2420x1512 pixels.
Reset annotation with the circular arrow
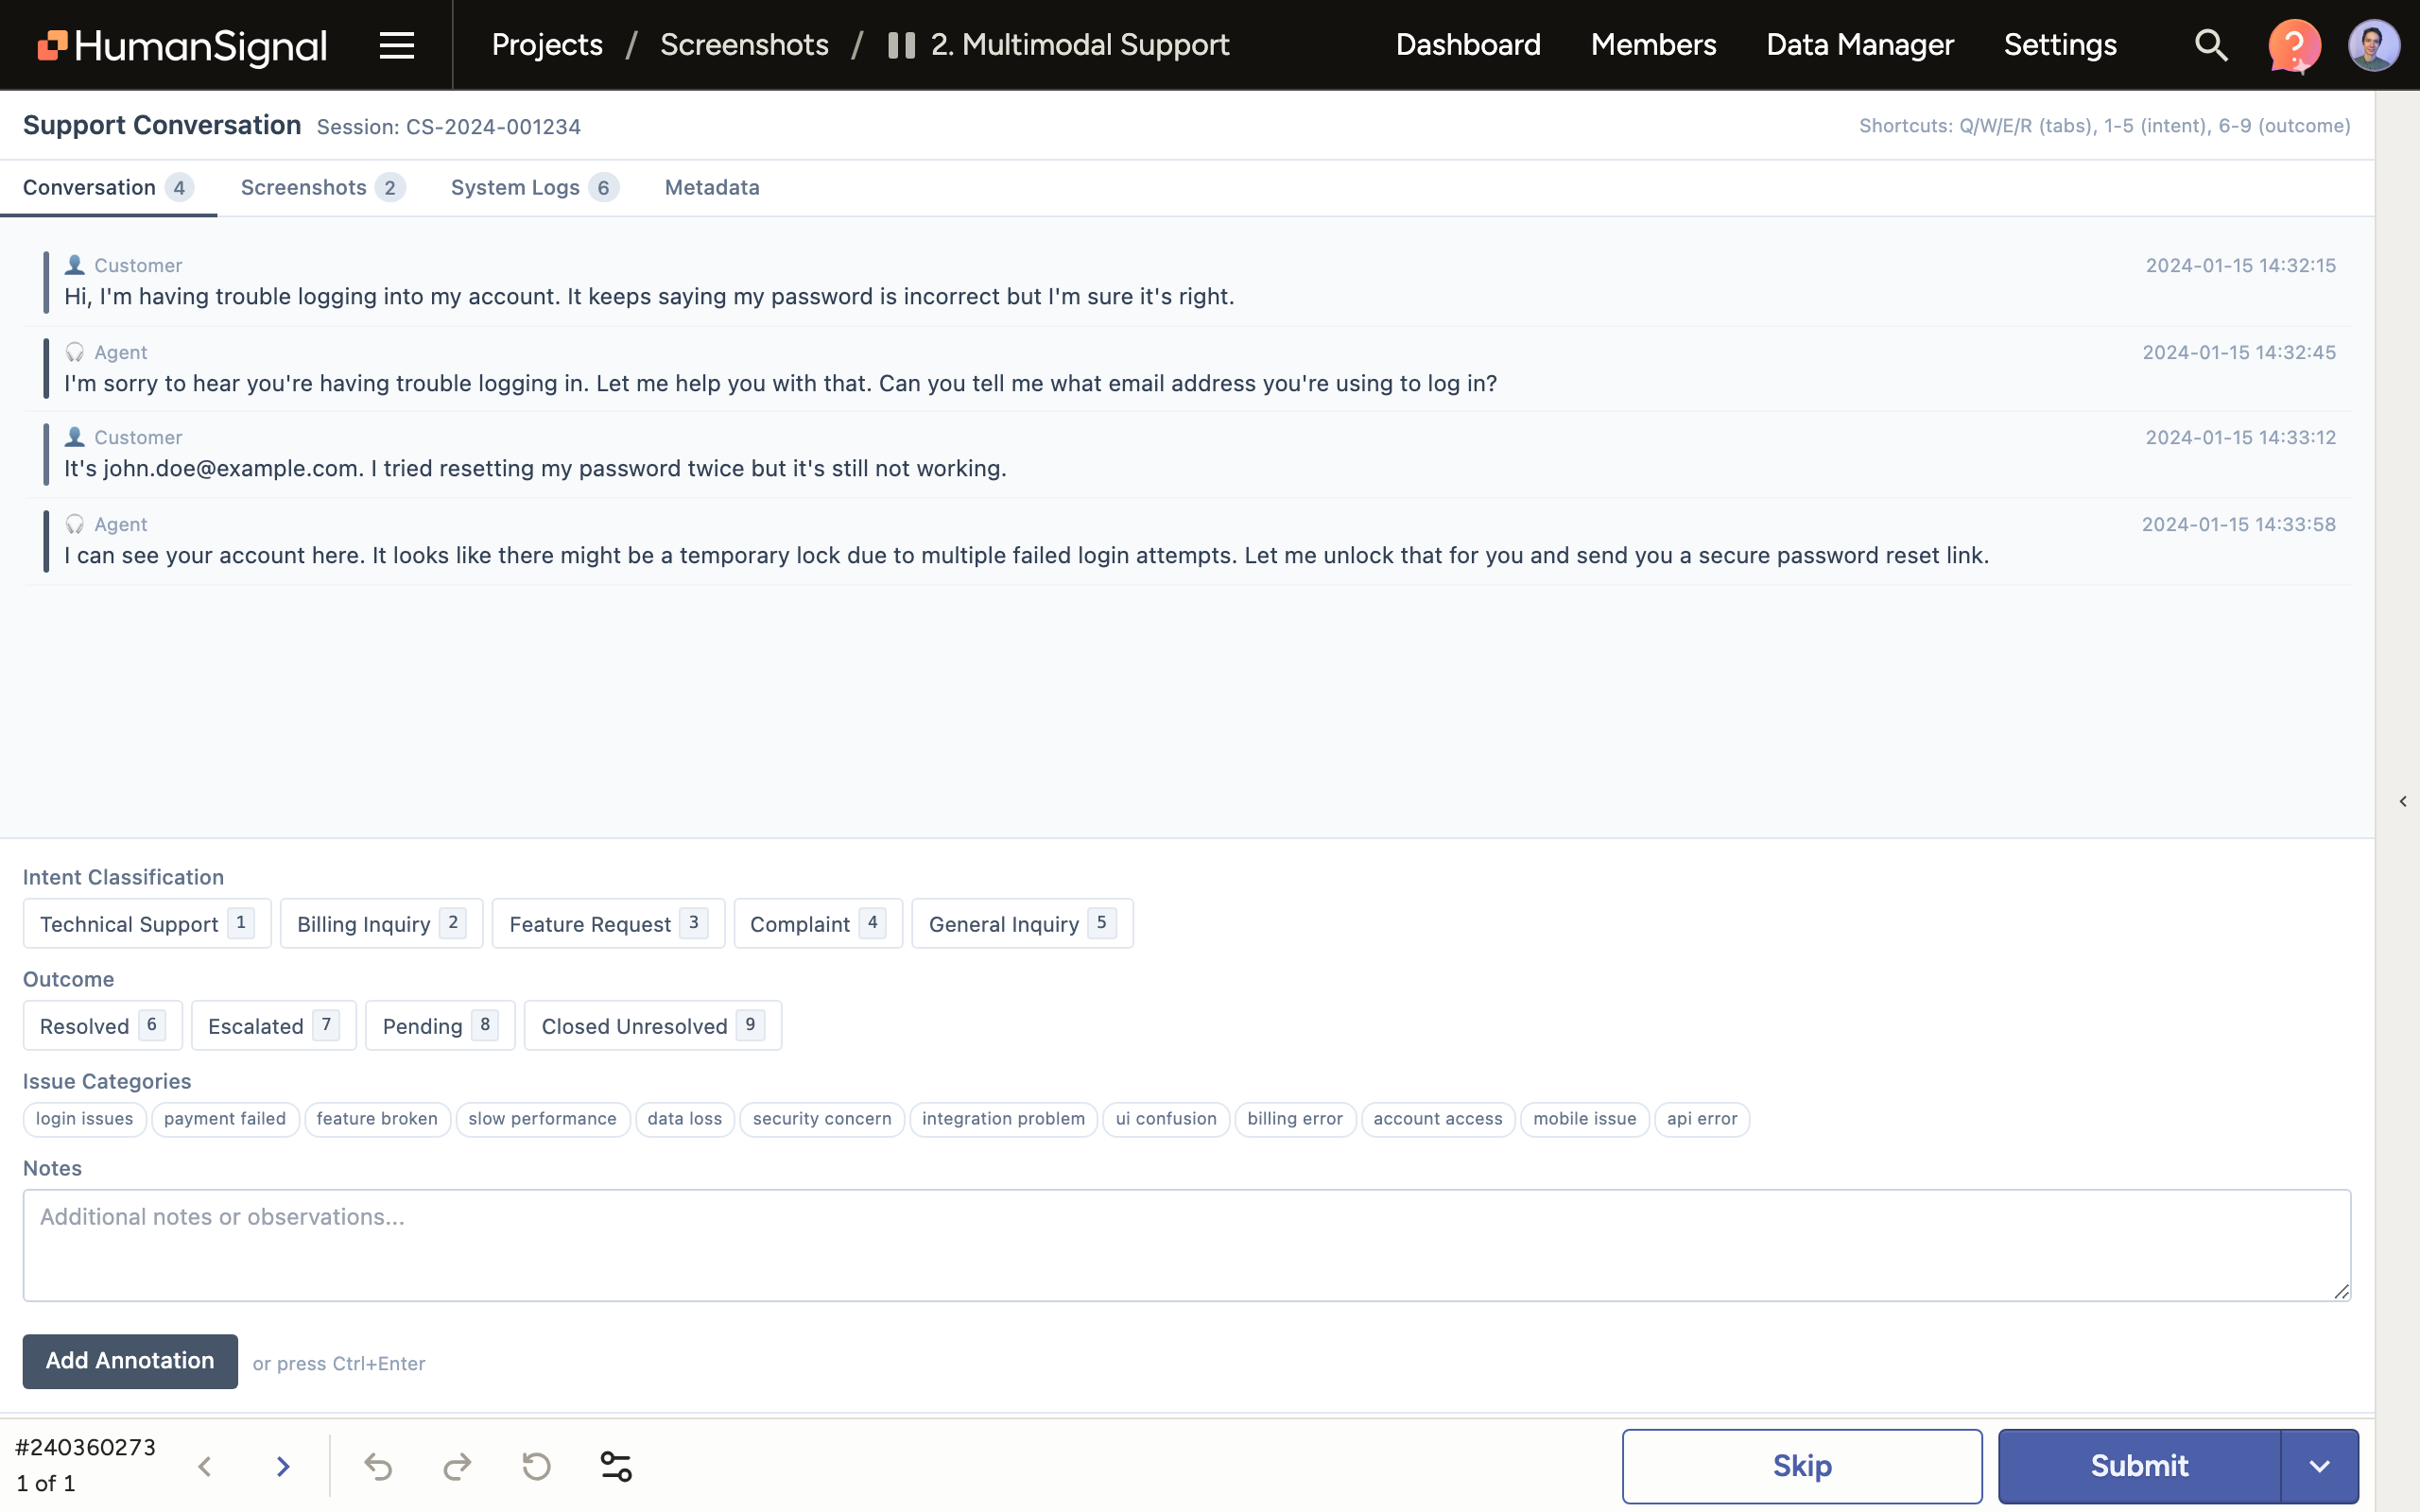tap(537, 1466)
